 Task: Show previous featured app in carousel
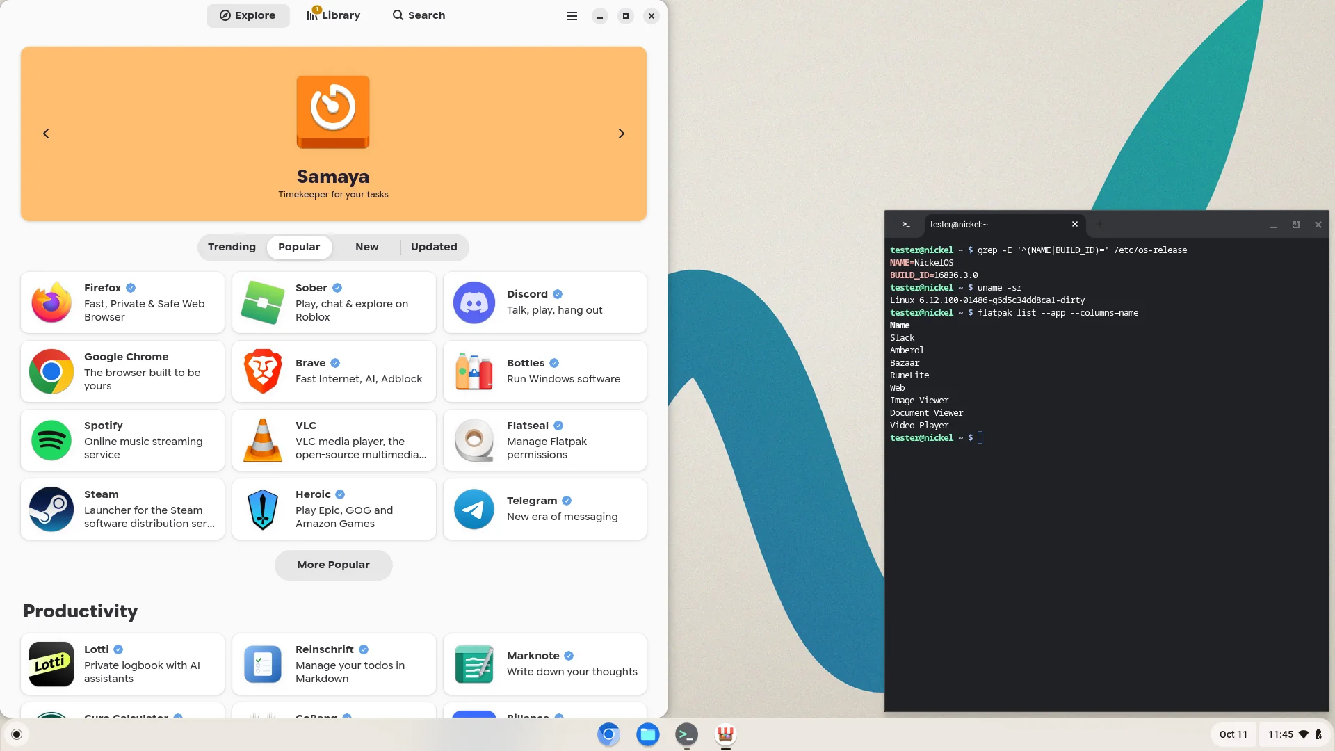coord(46,134)
